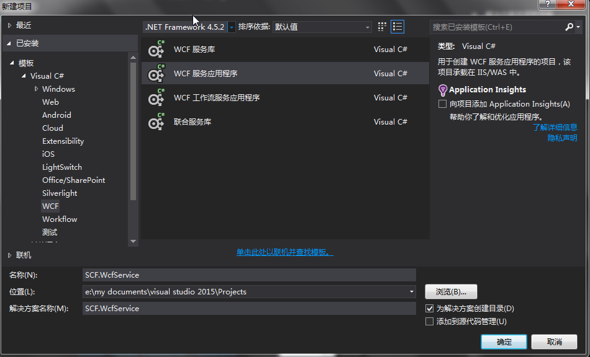Select the Android category
The image size is (590, 357).
[57, 115]
